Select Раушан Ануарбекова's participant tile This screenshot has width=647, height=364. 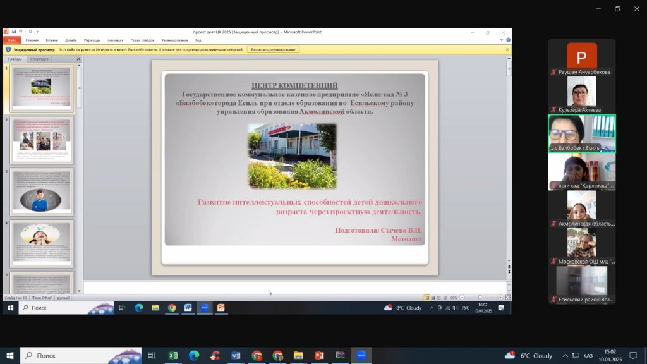(582, 58)
